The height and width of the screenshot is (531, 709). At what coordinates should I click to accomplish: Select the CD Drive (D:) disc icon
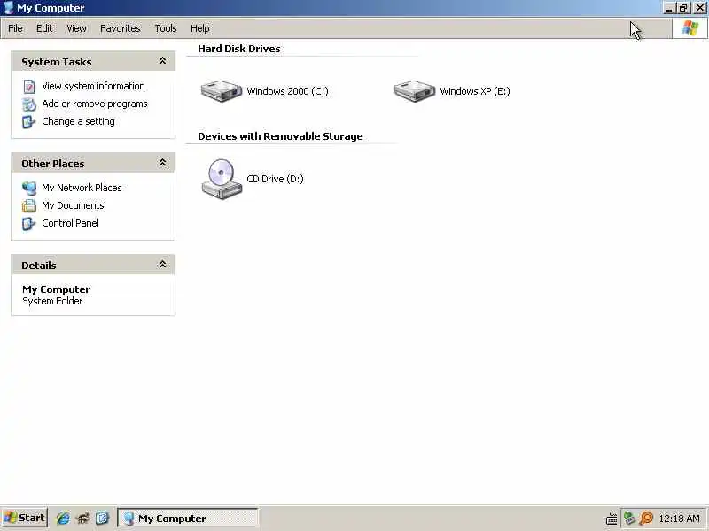pyautogui.click(x=221, y=179)
